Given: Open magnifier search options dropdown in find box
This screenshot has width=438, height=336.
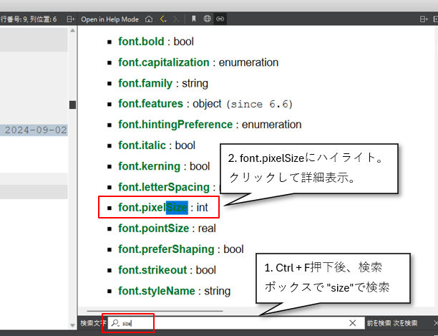Looking at the screenshot, I should tap(115, 323).
